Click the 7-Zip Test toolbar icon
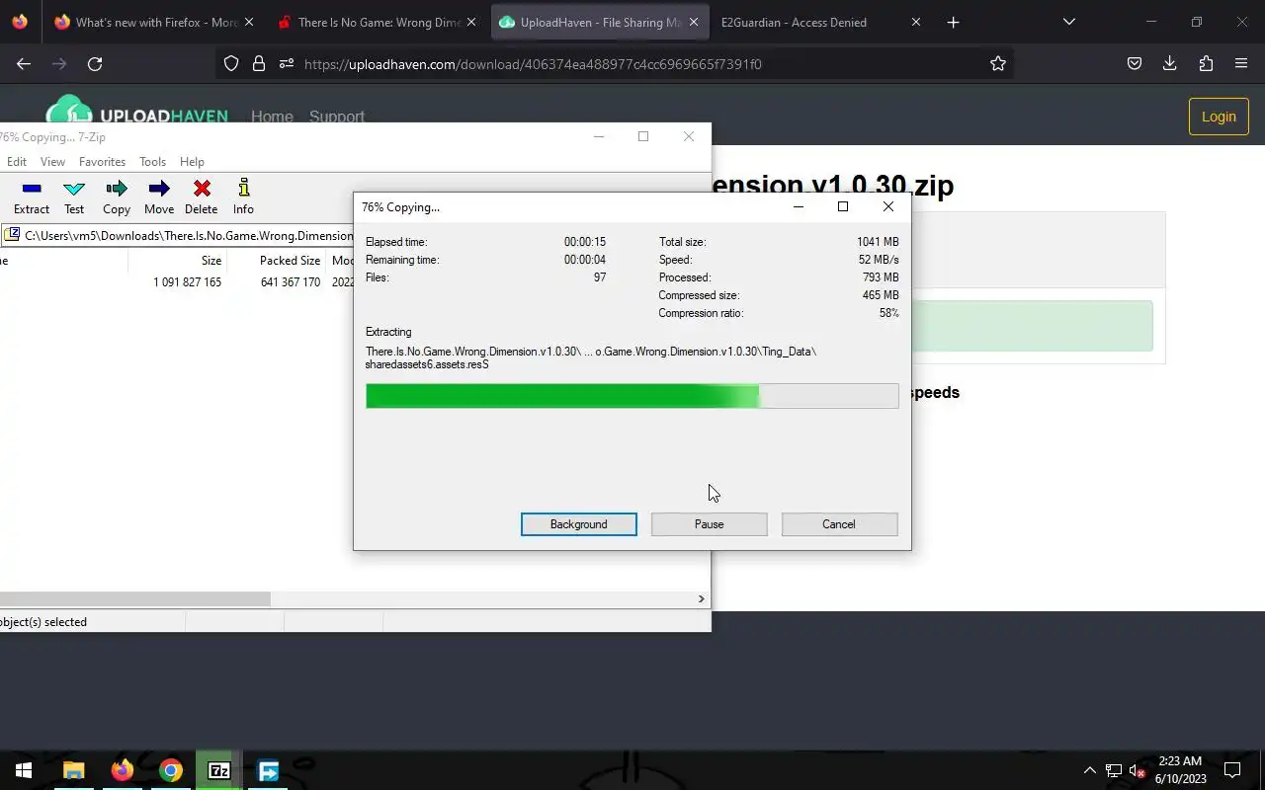Viewport: 1265px width, 790px height. click(x=74, y=197)
